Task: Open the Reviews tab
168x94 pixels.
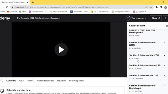Action: coord(61,81)
